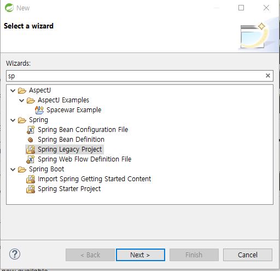Click the Next button

(141, 255)
